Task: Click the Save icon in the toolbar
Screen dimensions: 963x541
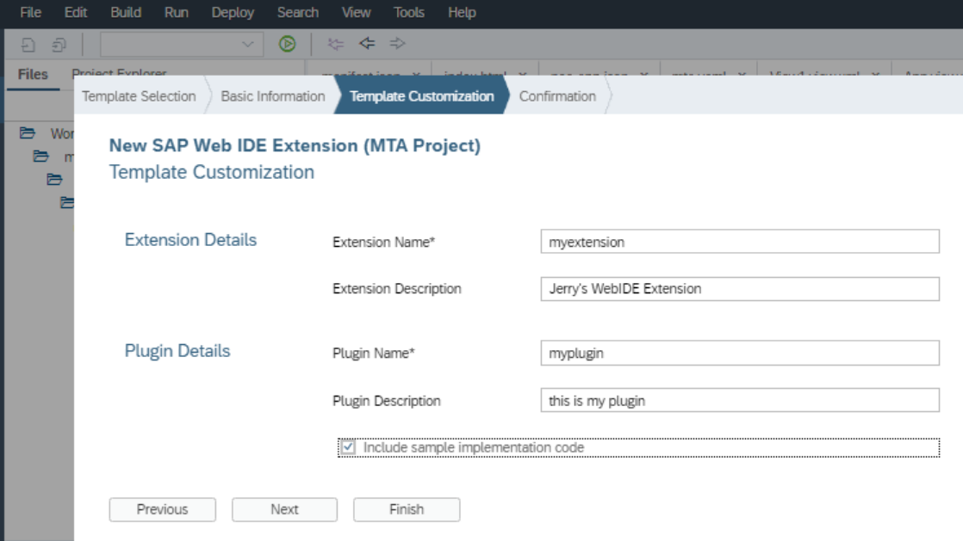Action: tap(28, 44)
